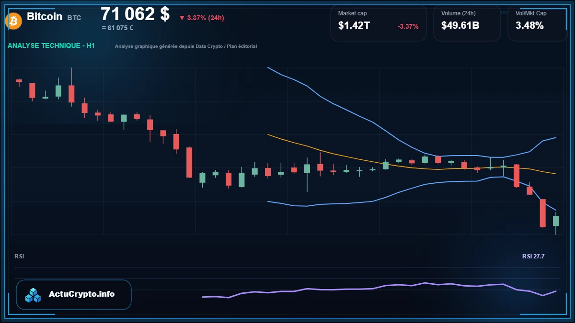Click the $49.61B volume value
This screenshot has height=323, width=575.
click(460, 26)
